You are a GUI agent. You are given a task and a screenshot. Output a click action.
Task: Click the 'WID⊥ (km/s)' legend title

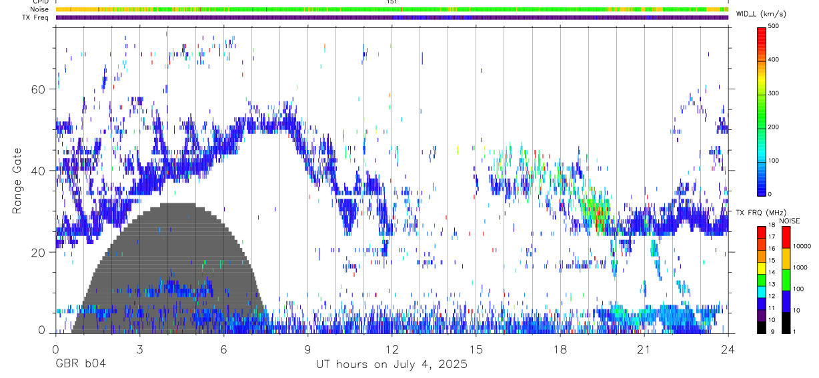coord(762,14)
